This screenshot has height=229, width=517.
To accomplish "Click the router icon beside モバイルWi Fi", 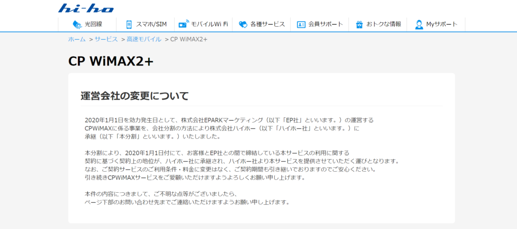I will click(183, 24).
